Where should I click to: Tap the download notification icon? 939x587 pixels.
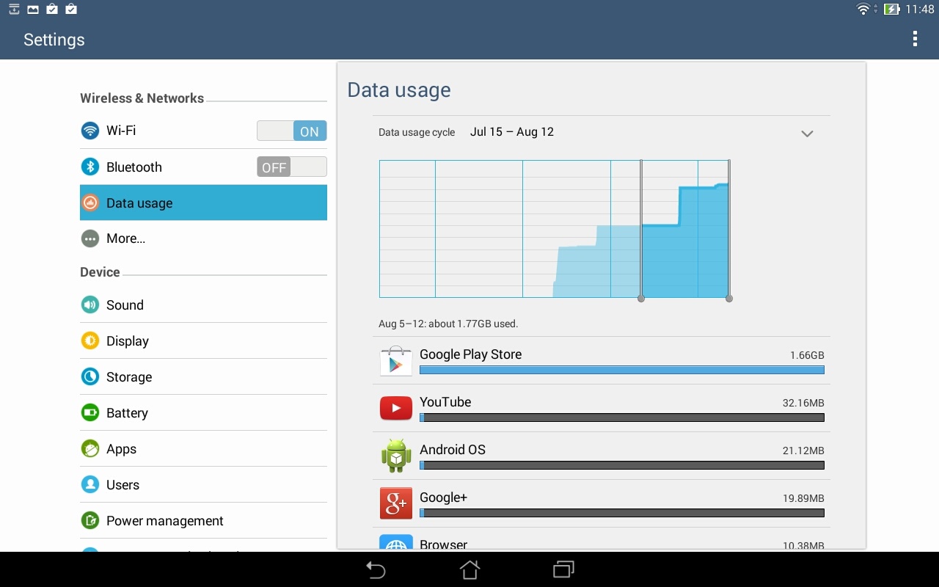pyautogui.click(x=14, y=9)
